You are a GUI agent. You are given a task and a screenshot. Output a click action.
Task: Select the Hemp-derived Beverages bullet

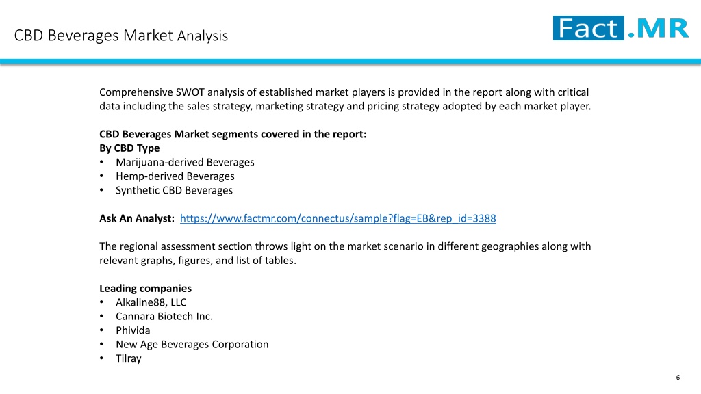[175, 176]
